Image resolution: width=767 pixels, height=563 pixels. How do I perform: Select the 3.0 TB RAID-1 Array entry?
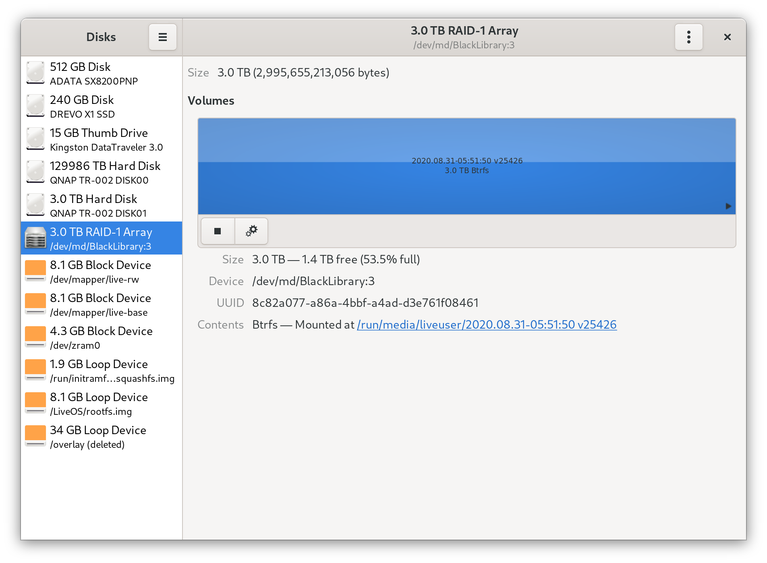[x=102, y=238]
